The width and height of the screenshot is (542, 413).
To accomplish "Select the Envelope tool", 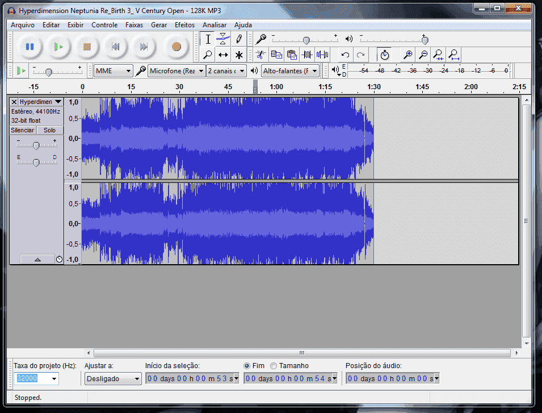I will [223, 39].
